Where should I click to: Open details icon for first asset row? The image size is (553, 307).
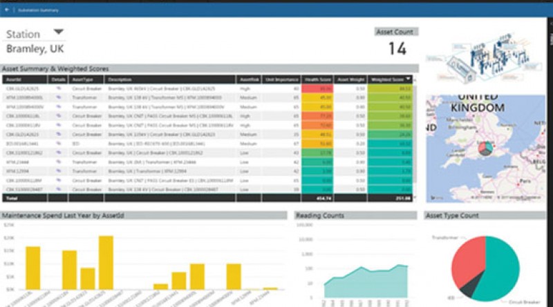[x=59, y=89]
